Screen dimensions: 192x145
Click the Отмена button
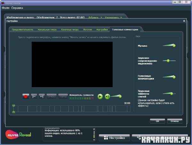click(x=175, y=121)
